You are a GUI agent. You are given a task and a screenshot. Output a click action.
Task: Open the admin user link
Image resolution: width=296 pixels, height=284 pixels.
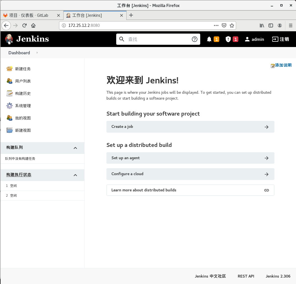point(254,39)
